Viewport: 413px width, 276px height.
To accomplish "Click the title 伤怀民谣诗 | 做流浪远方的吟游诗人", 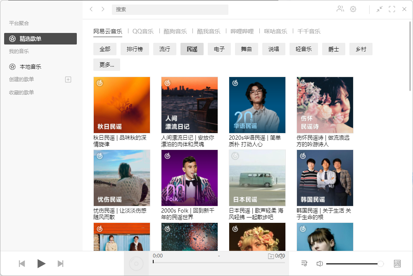I will pos(323,141).
